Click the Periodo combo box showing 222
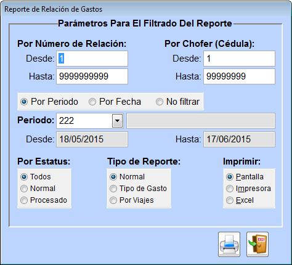The height and width of the screenshot is (265, 292). (x=90, y=121)
